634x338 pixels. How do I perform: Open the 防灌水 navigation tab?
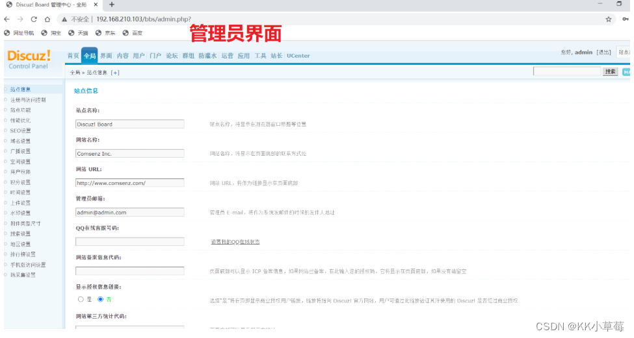click(x=207, y=56)
